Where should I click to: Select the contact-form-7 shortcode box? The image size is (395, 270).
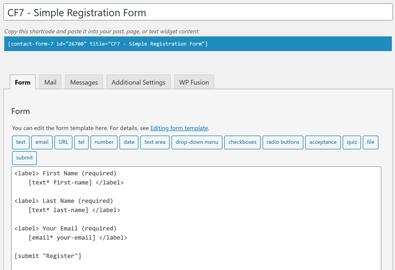pos(198,44)
